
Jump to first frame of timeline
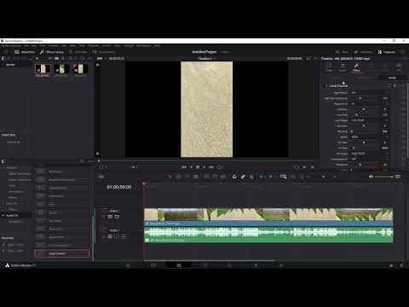(184, 167)
